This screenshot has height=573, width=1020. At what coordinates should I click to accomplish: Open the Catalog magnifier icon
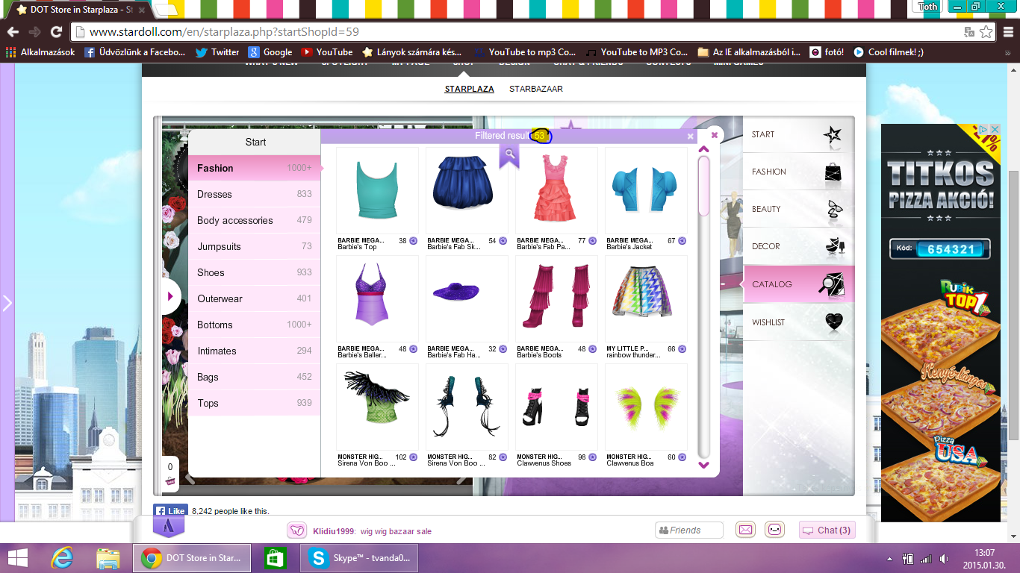(x=832, y=284)
